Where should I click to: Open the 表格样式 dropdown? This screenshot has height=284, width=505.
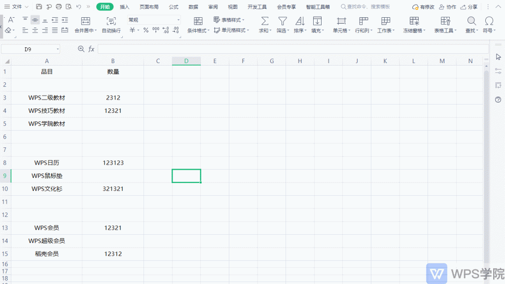tap(229, 20)
